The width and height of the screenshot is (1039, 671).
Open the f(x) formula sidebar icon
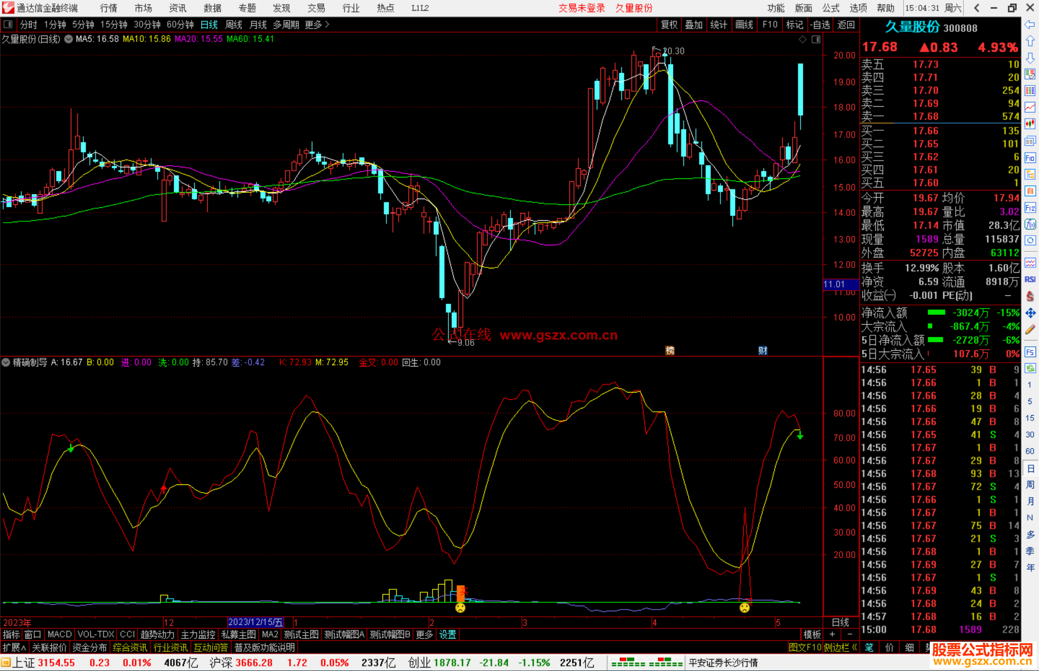[1030, 224]
